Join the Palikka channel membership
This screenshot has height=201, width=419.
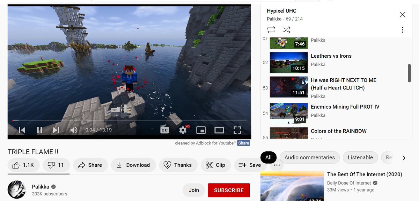click(x=194, y=190)
